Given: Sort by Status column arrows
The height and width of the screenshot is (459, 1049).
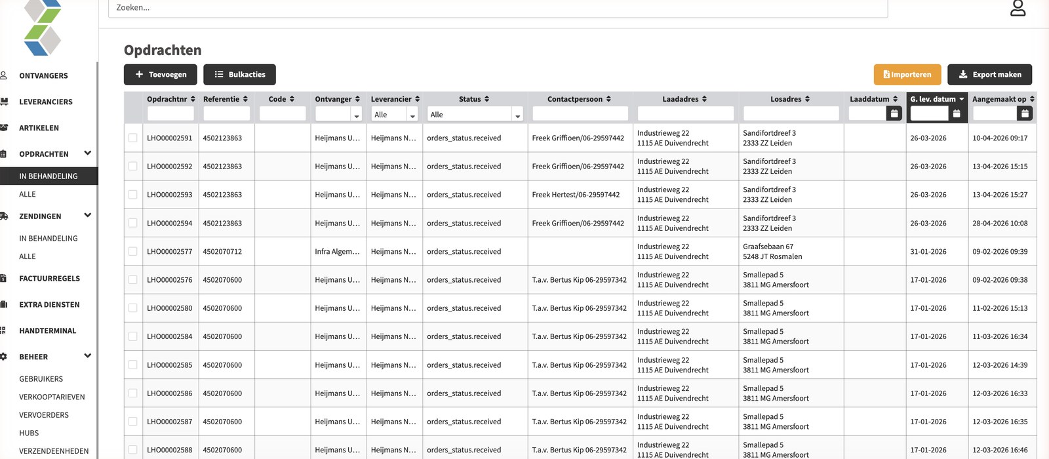Looking at the screenshot, I should point(486,99).
